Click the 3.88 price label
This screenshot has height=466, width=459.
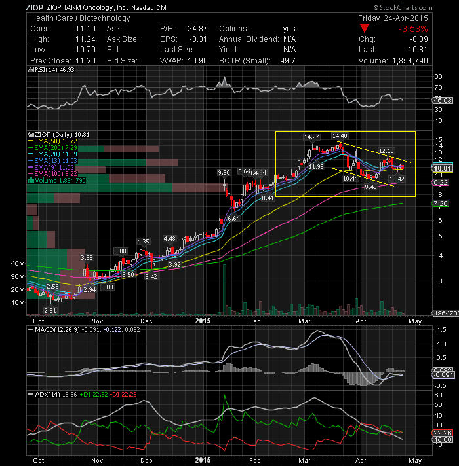coord(120,251)
